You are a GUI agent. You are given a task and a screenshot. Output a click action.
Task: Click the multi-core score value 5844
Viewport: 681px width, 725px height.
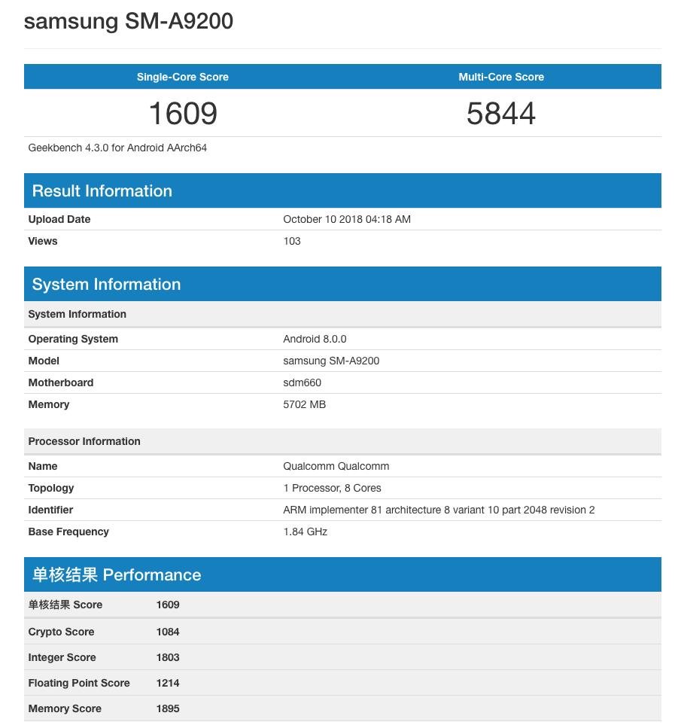point(501,114)
